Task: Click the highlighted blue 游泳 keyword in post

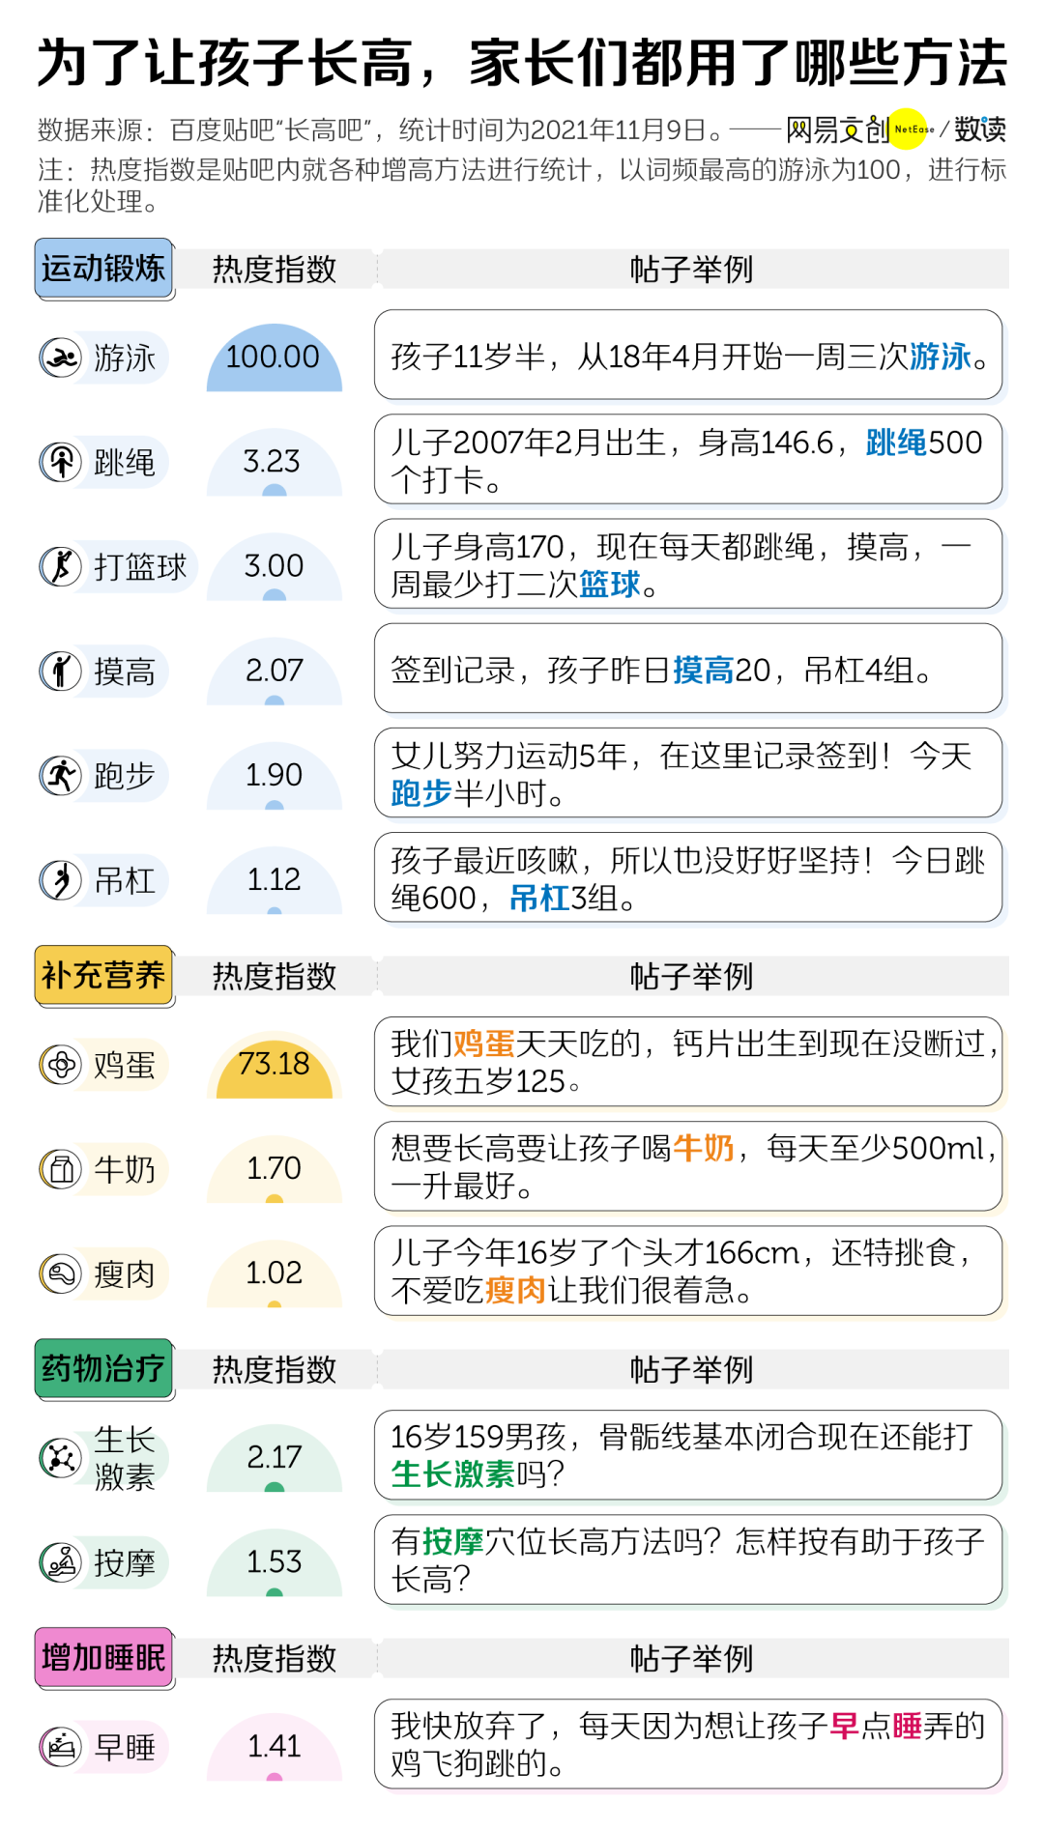Action: point(940,357)
